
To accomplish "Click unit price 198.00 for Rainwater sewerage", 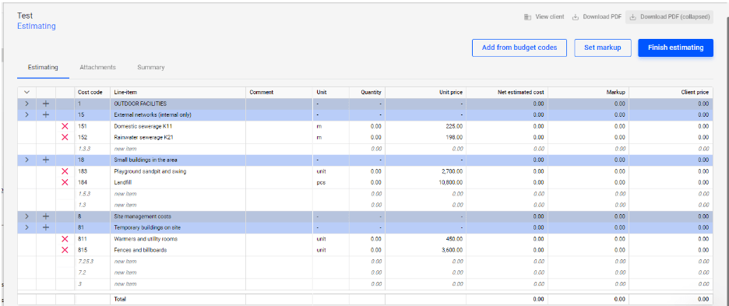I will 425,137.
